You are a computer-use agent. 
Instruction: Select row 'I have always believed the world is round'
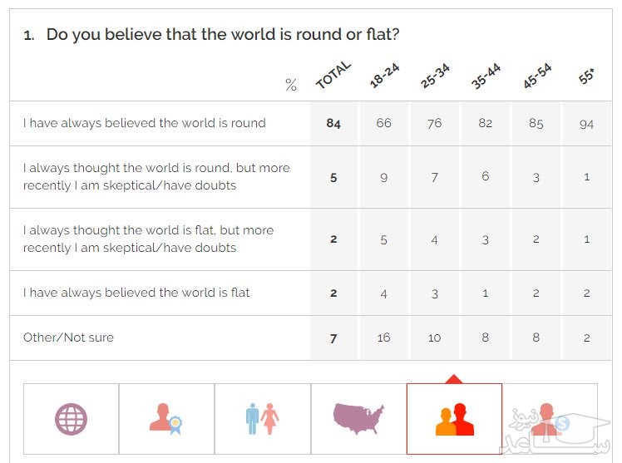[x=145, y=123]
